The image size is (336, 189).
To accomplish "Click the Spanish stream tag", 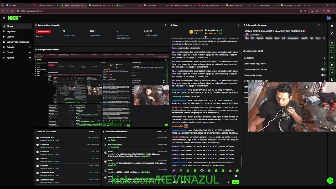I will click(260, 38).
